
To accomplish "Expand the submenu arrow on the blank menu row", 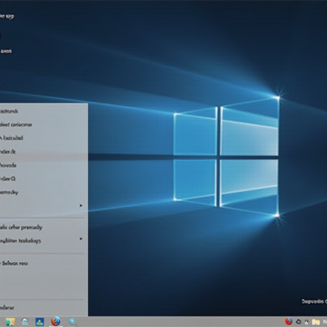I will 81,206.
